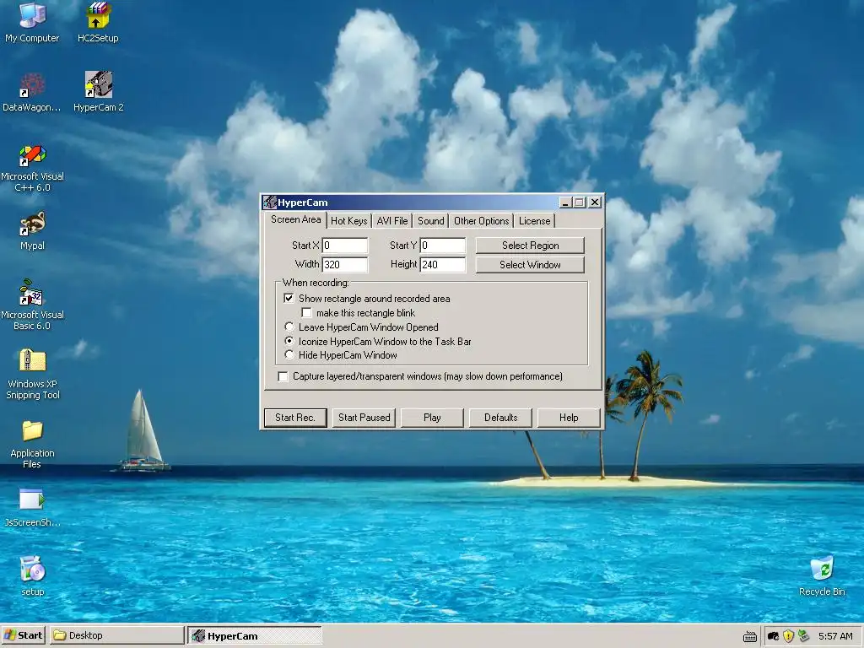The image size is (864, 648).
Task: Click the Play button
Action: 432,418
